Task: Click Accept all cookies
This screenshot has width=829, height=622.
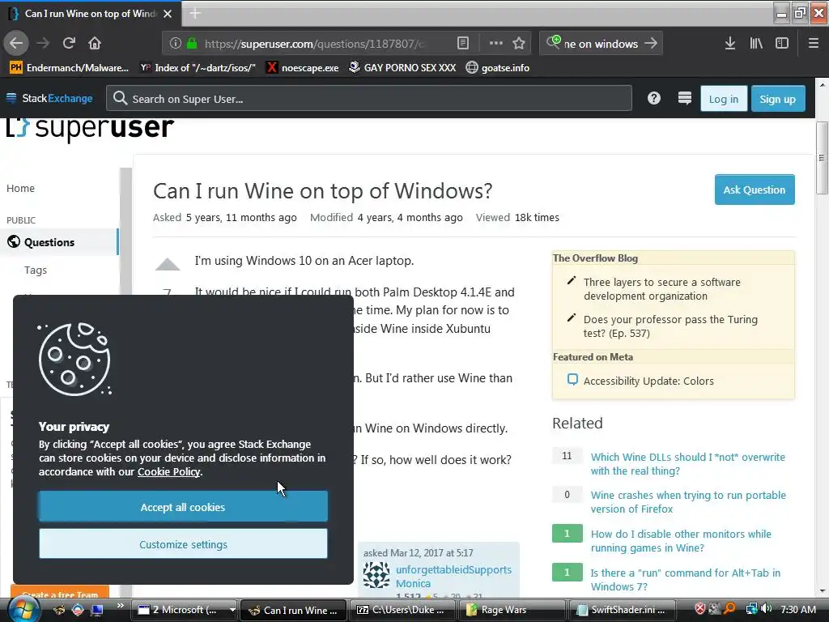Action: (183, 507)
